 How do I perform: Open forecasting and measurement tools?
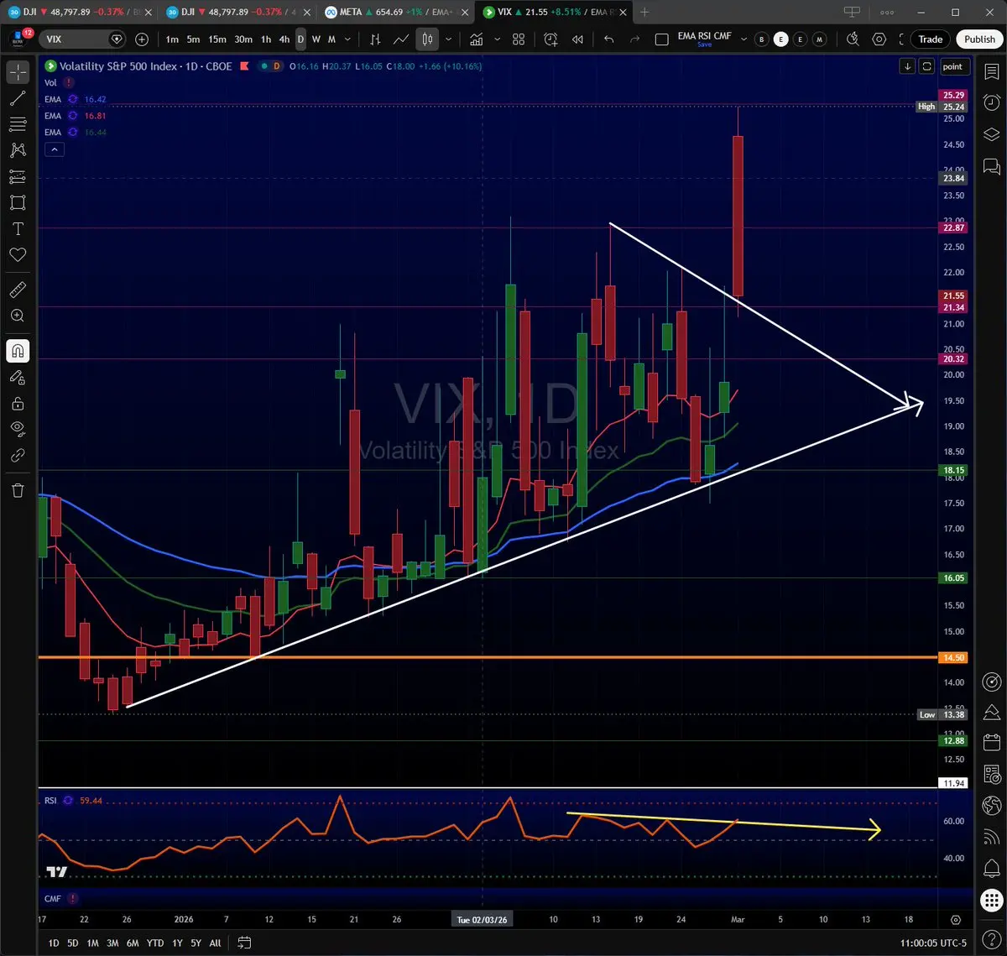pos(17,176)
